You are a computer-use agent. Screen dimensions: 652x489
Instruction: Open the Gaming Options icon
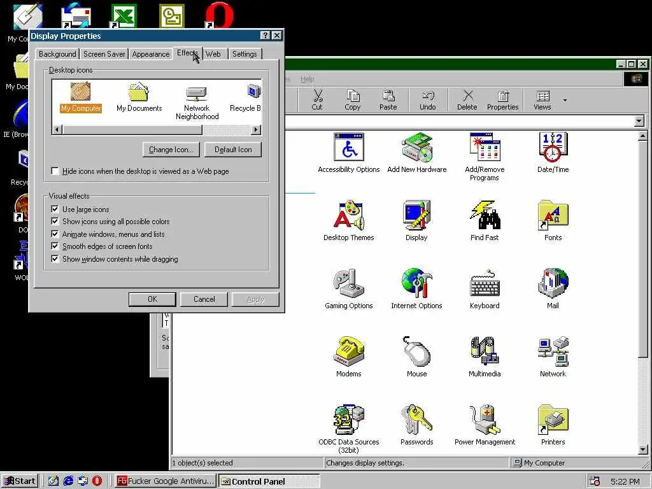(348, 289)
